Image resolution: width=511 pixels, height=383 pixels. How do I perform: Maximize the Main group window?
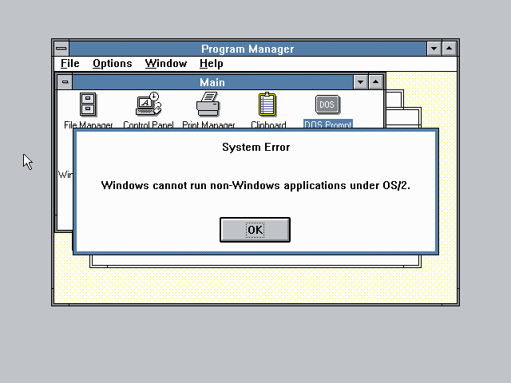pos(375,81)
